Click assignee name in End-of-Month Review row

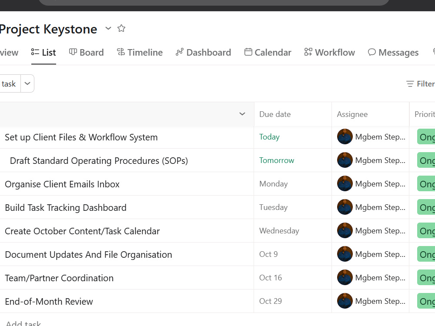pyautogui.click(x=380, y=301)
